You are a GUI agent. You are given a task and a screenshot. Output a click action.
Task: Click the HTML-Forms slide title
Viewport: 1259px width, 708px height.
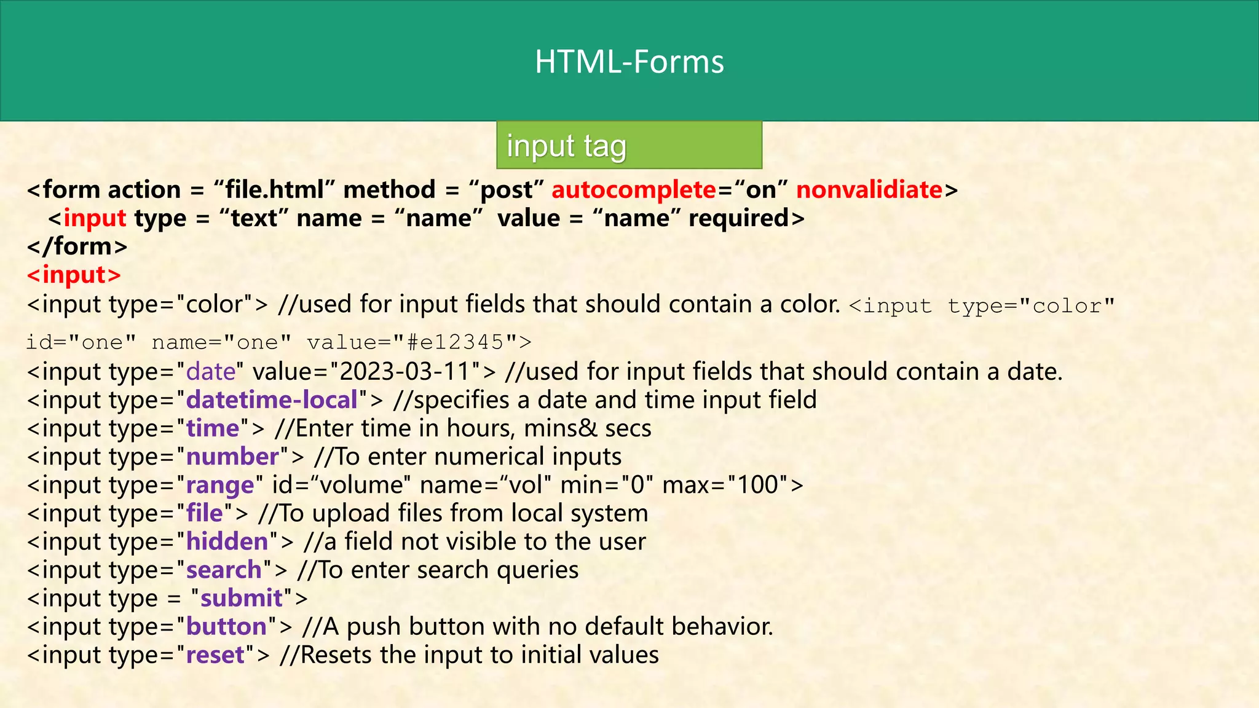click(x=629, y=61)
